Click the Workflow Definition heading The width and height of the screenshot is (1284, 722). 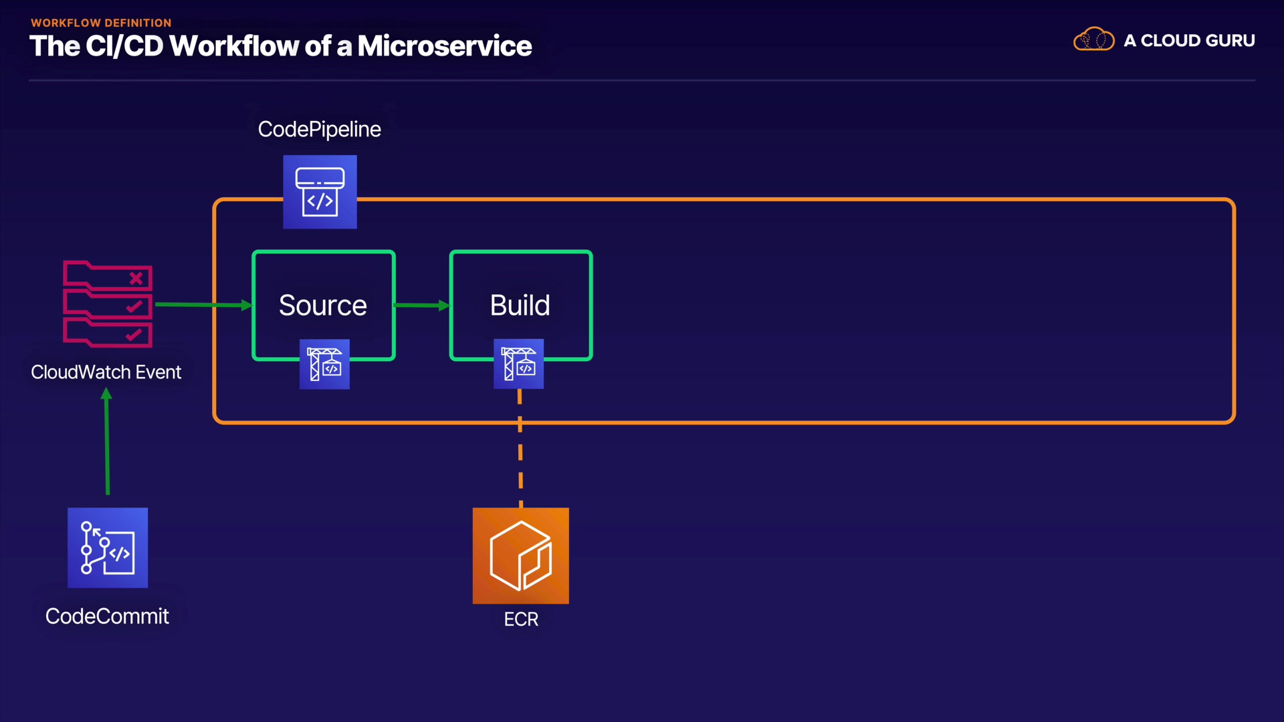coord(101,23)
